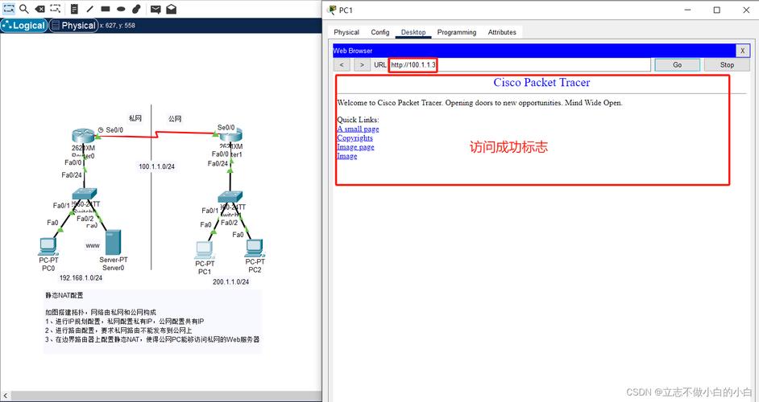
Task: Click the 200.1.1.0/24 network label
Action: coord(231,281)
